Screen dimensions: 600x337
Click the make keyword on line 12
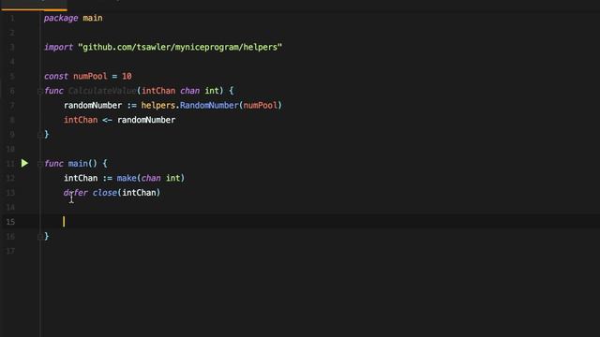click(x=127, y=178)
